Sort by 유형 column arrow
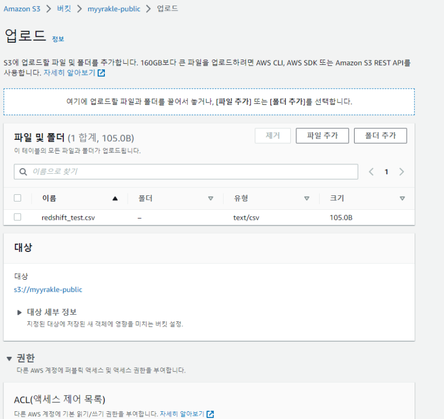This screenshot has width=444, height=419. (306, 198)
